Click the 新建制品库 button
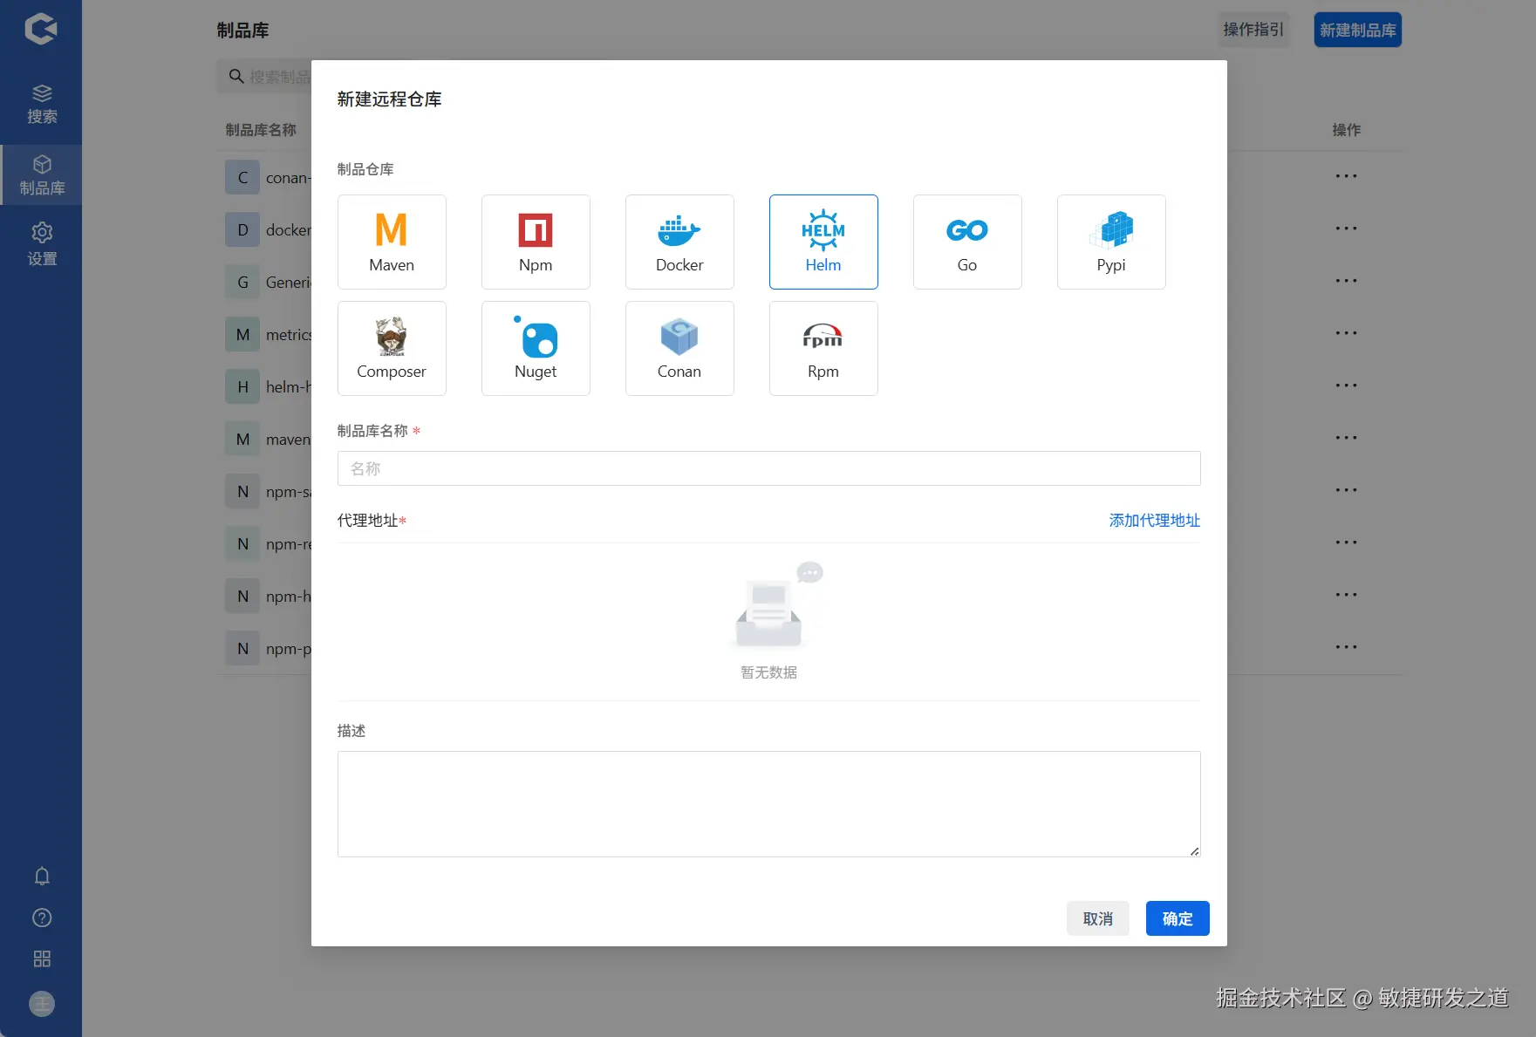Image resolution: width=1536 pixels, height=1037 pixels. pyautogui.click(x=1358, y=30)
